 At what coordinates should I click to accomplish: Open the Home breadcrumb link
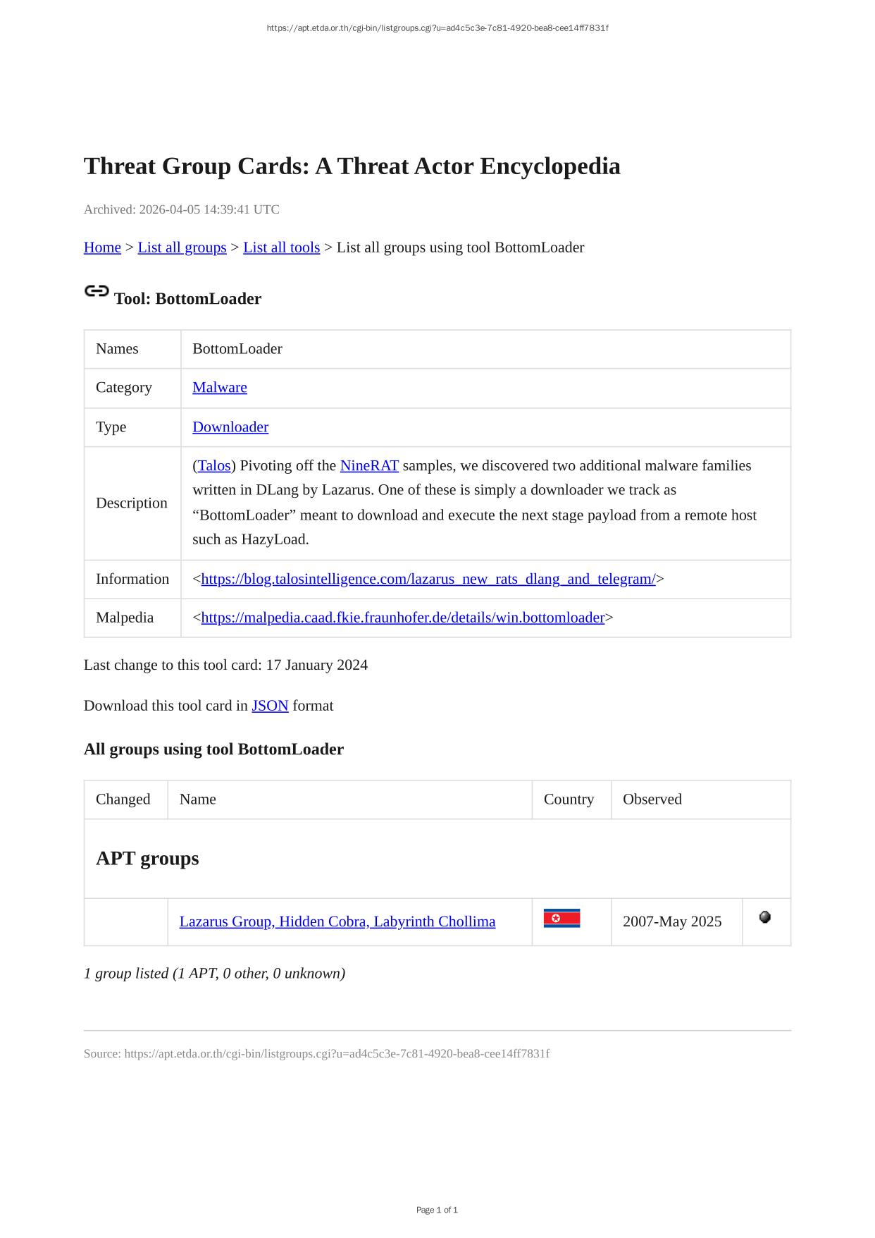(x=102, y=247)
